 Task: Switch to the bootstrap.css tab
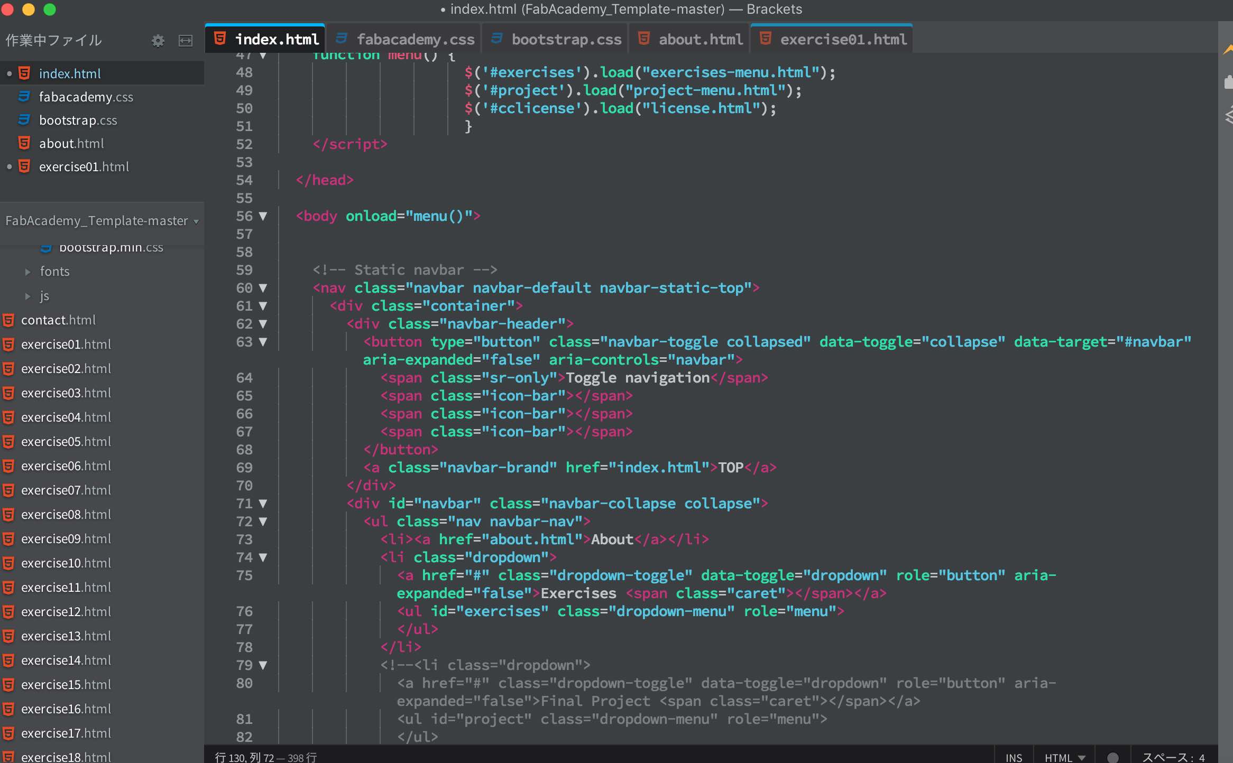[555, 39]
